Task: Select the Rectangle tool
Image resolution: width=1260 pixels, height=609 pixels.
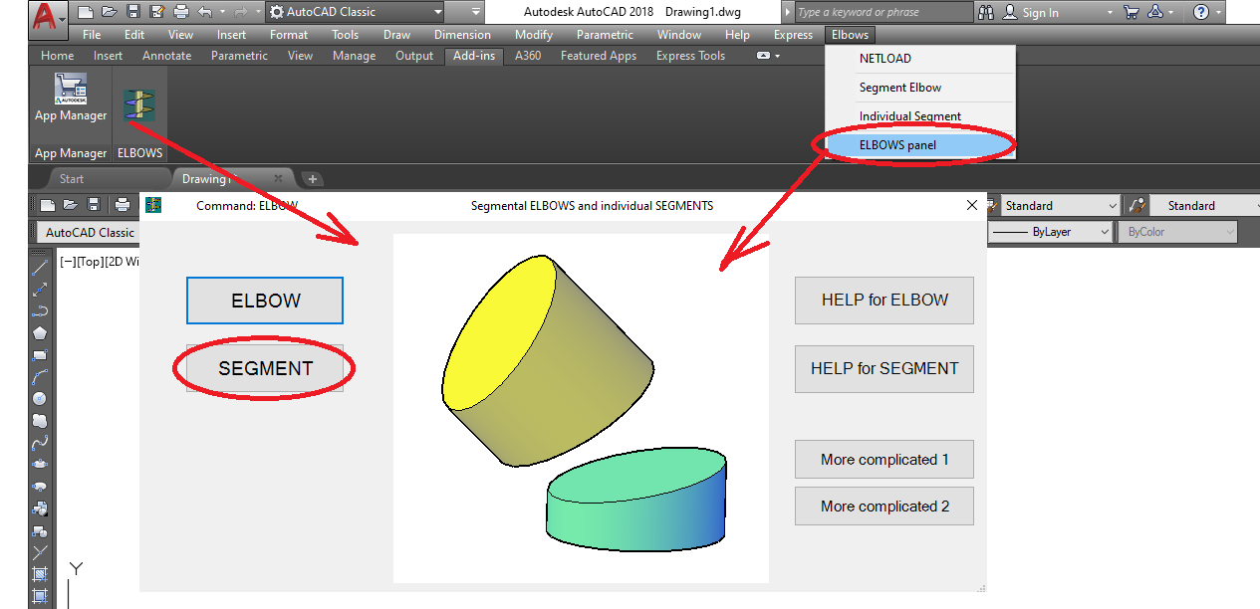Action: 40,355
